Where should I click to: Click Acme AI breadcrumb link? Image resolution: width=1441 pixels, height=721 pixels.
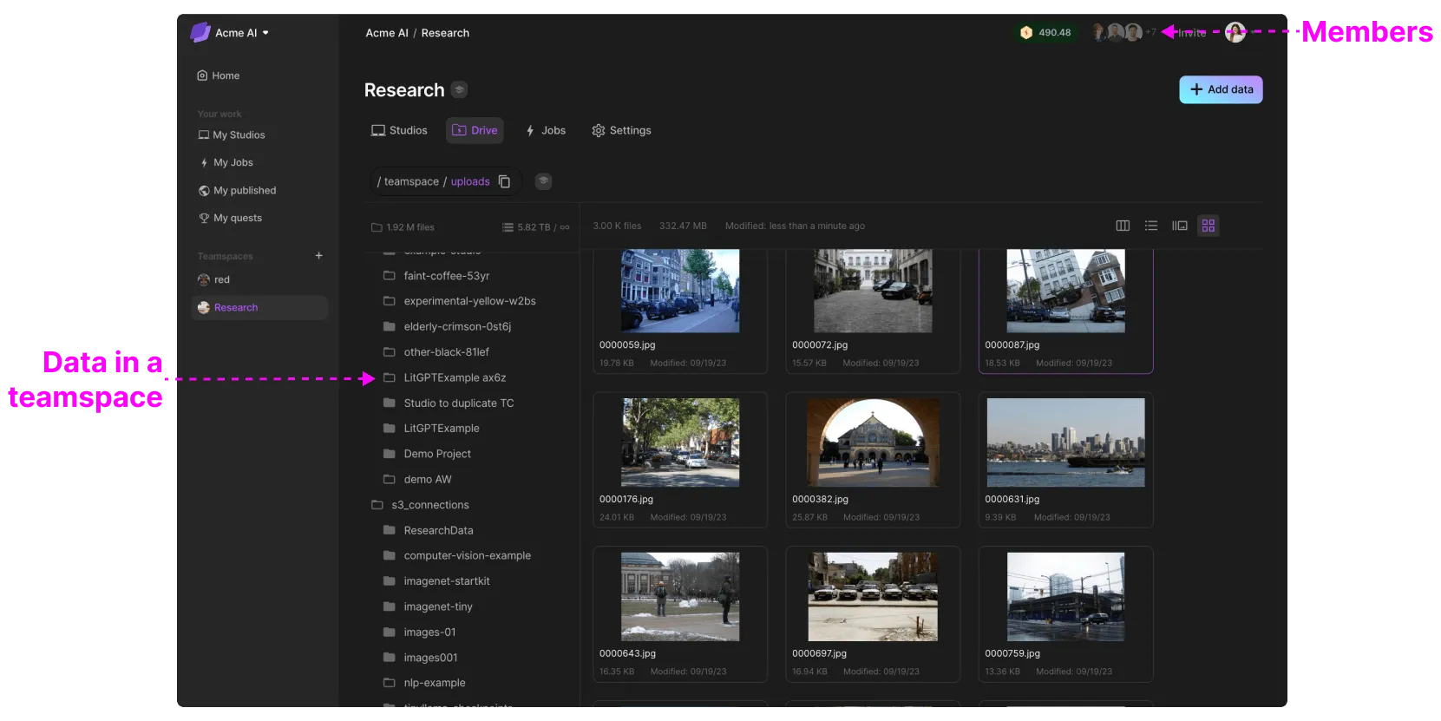pos(387,33)
